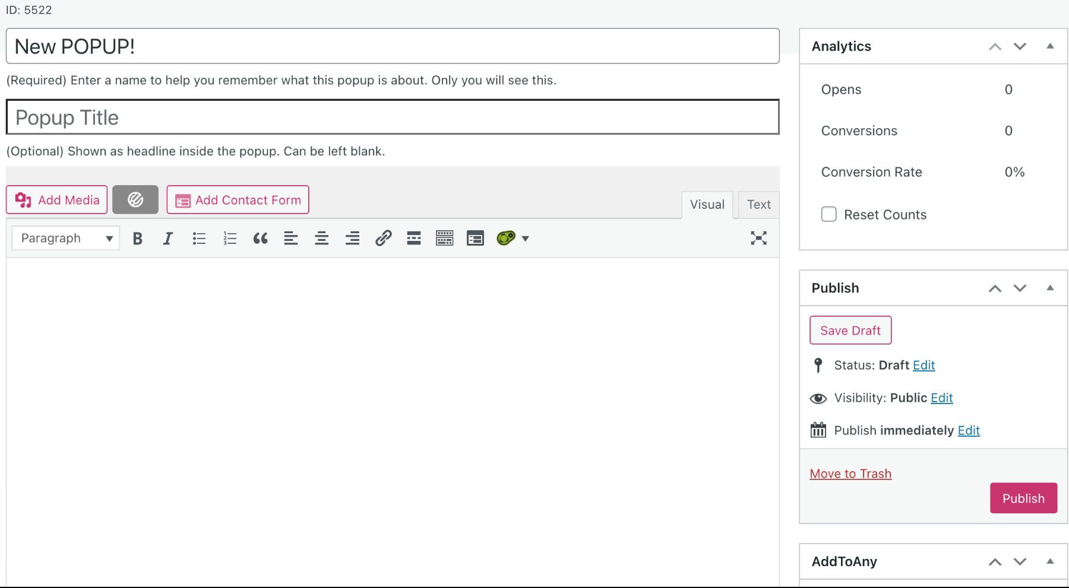Insert a bulleted list
The image size is (1069, 588).
(x=199, y=238)
